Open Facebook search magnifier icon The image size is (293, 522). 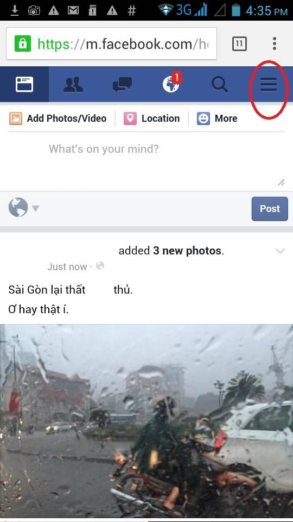point(220,85)
